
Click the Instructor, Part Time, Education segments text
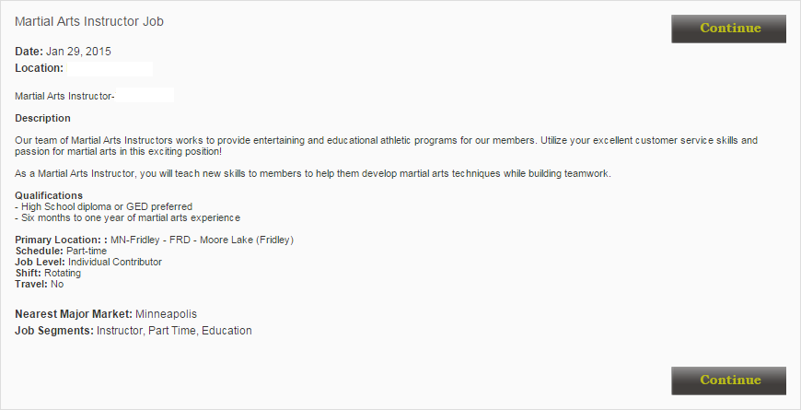coord(175,331)
